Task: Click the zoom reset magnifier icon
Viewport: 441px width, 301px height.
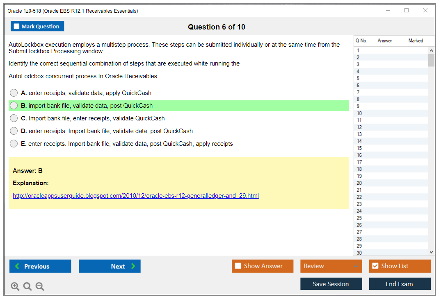Action: pyautogui.click(x=27, y=287)
